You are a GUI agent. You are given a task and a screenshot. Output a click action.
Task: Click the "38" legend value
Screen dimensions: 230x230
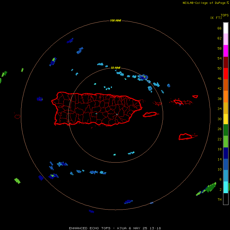220,99
